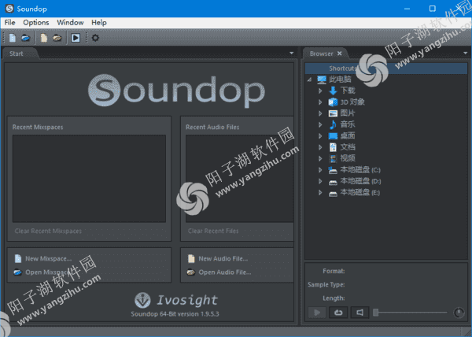This screenshot has width=472, height=337.
Task: Select the 下载 folder label
Action: pyautogui.click(x=348, y=91)
